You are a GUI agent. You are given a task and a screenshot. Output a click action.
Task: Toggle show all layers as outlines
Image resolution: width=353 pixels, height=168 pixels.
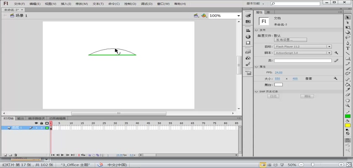[x=47, y=123]
